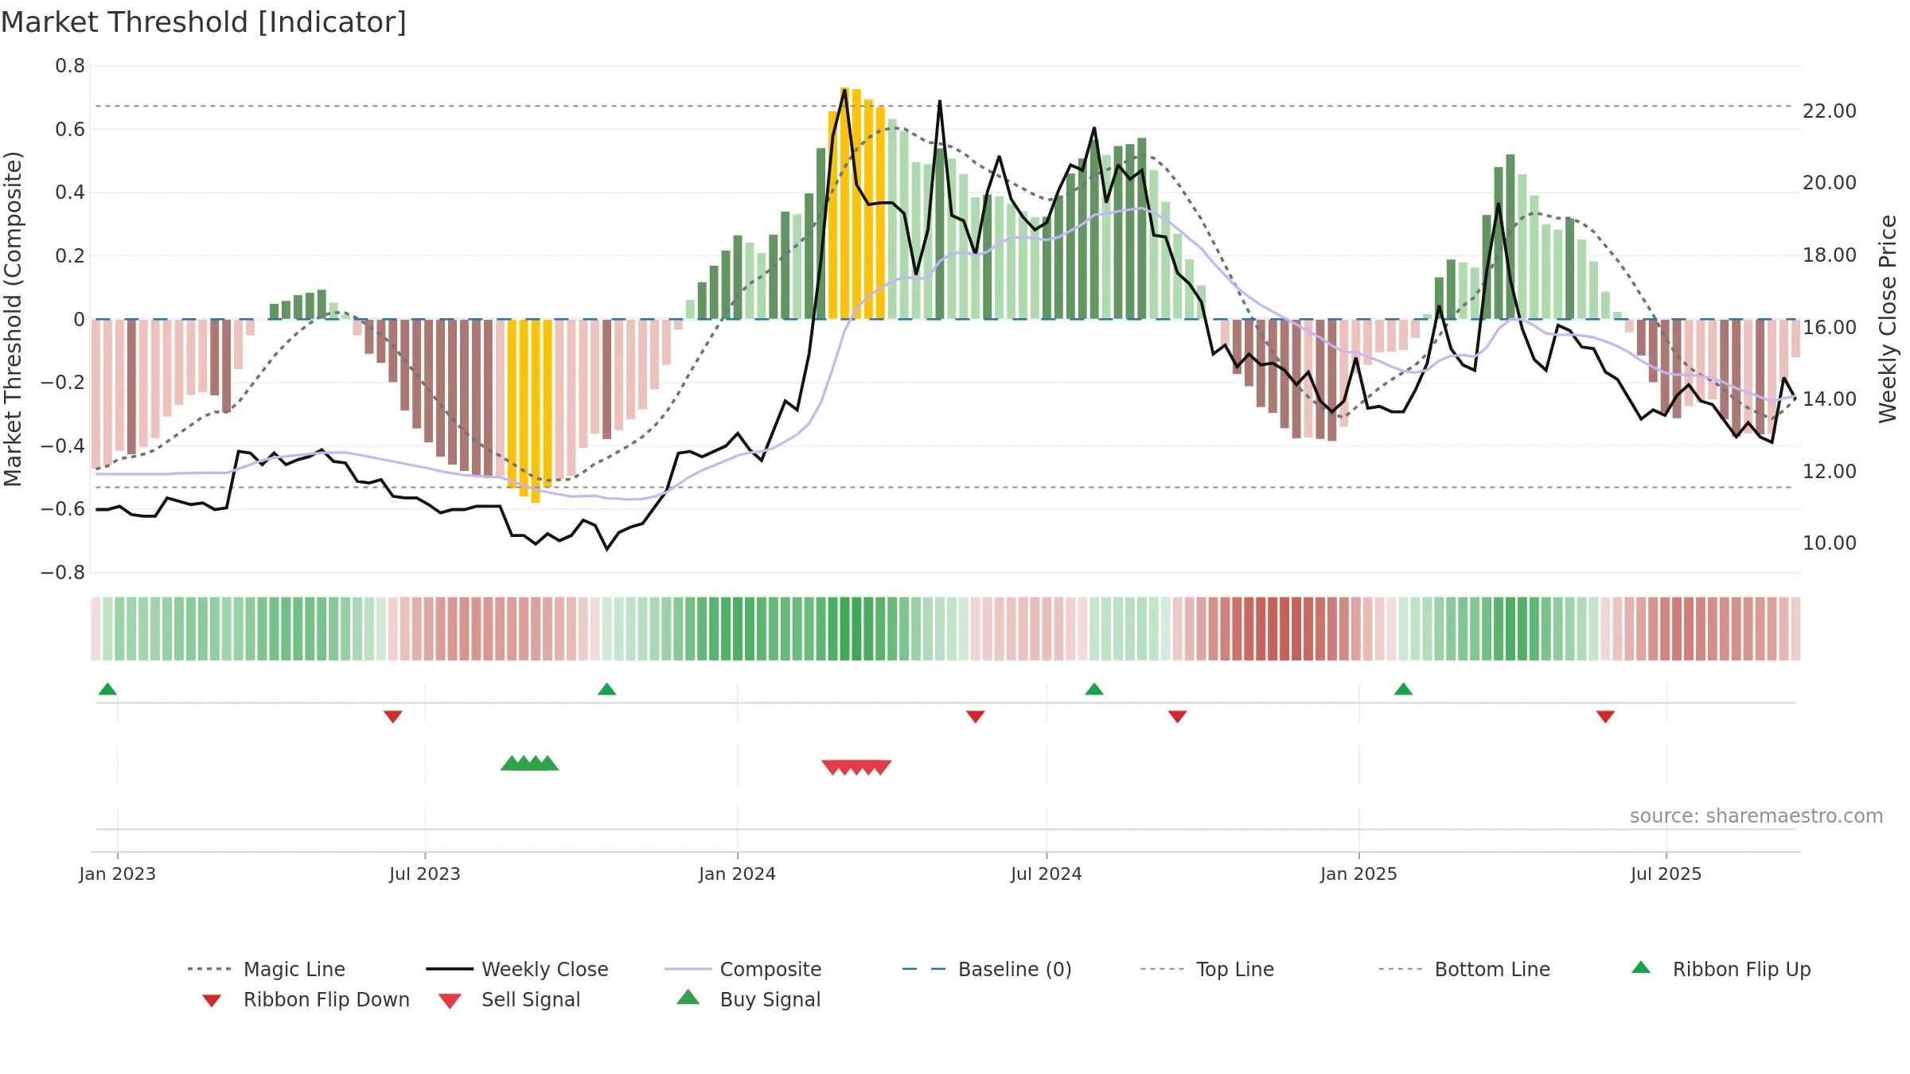Click the first green flip-up triangle, Jan 2023
Image resolution: width=1910 pixels, height=1074 pixels.
pos(107,689)
